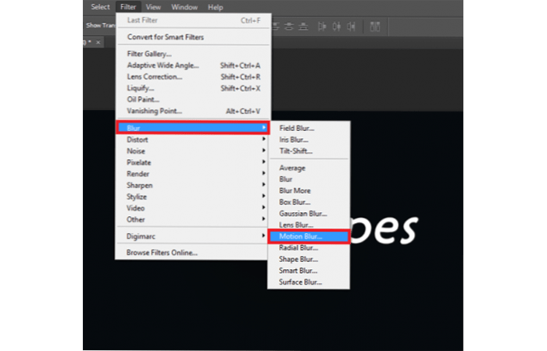Choose Motion Blur from the Blur submenu

tap(300, 236)
